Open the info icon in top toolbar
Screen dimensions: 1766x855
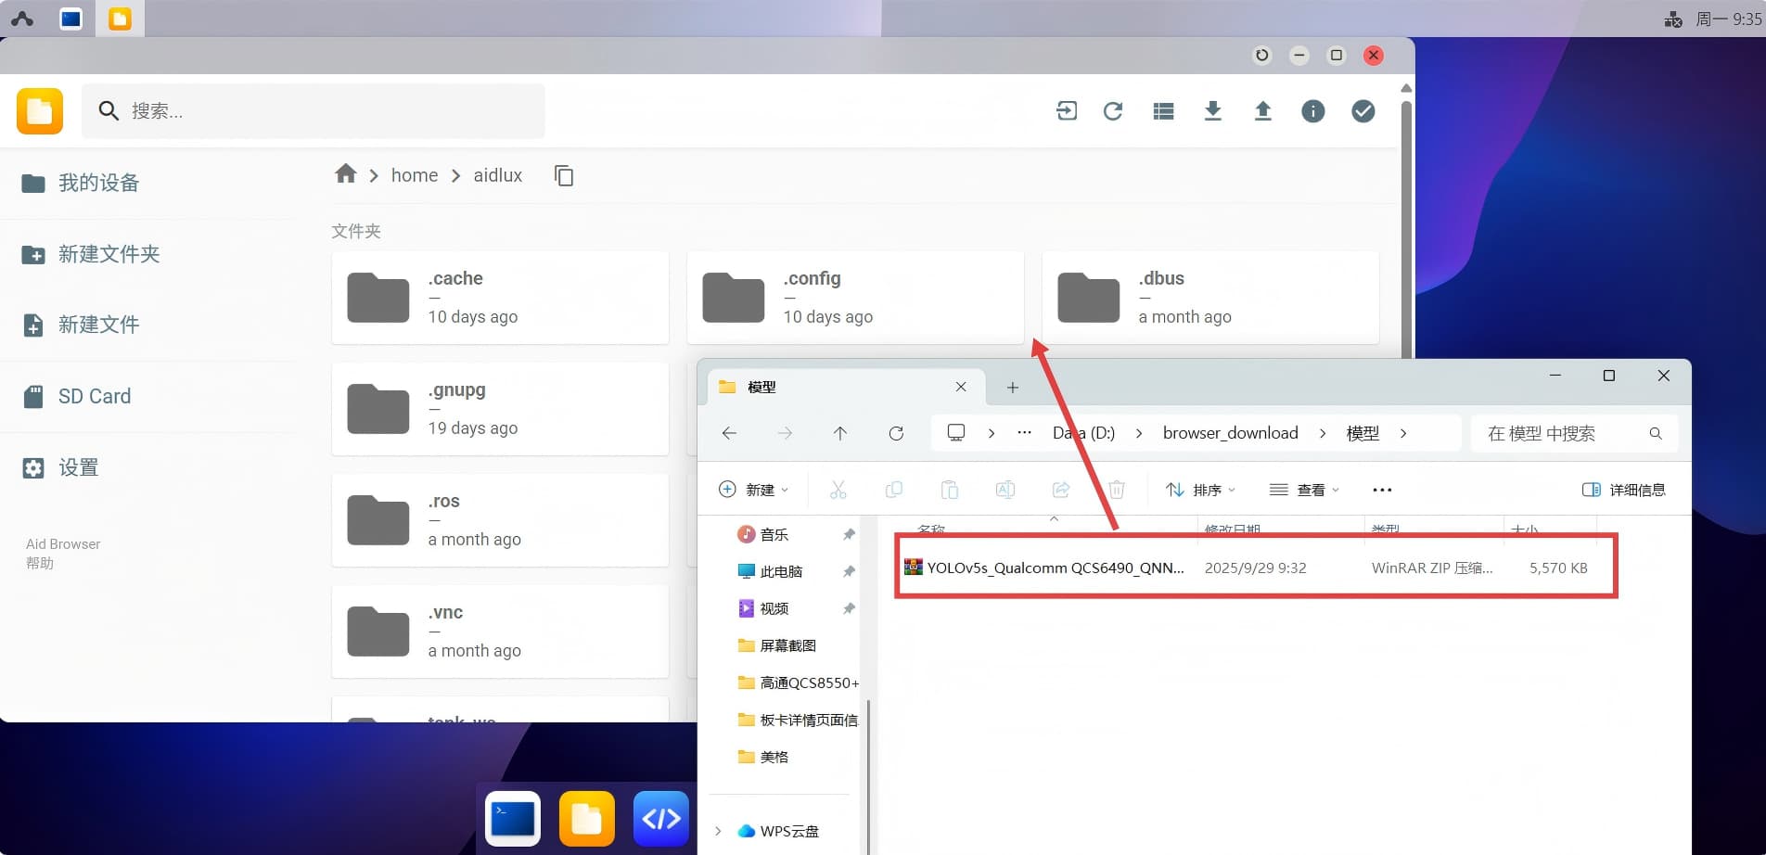(1312, 111)
